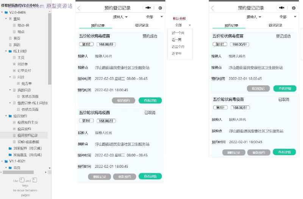This screenshot has height=199, width=303.
Task: Click the sidebar vertical scrollbar thumb
Action: point(50,48)
